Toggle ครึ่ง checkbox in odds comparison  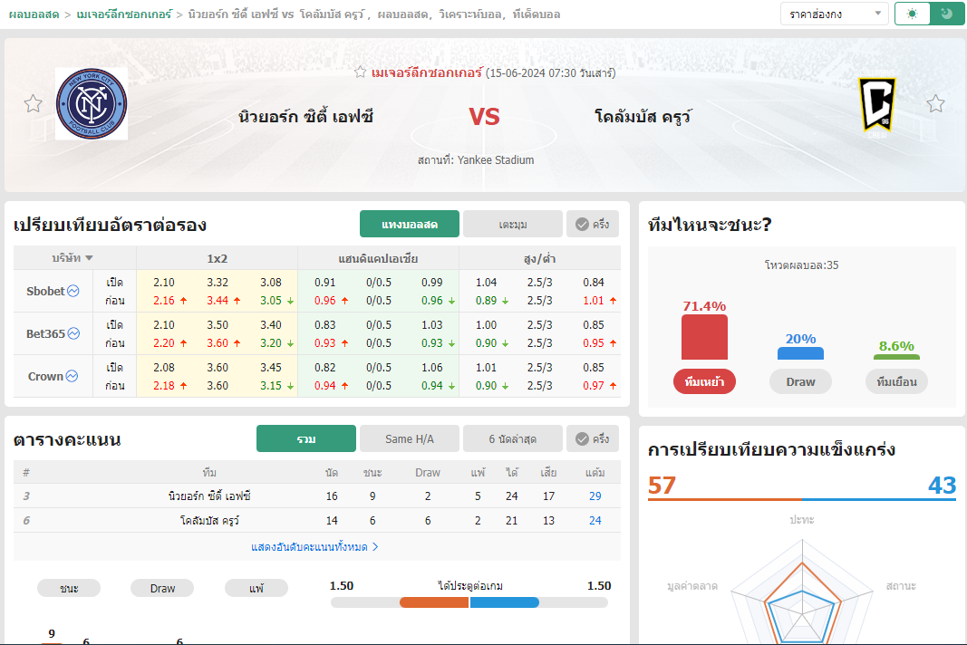pos(593,224)
